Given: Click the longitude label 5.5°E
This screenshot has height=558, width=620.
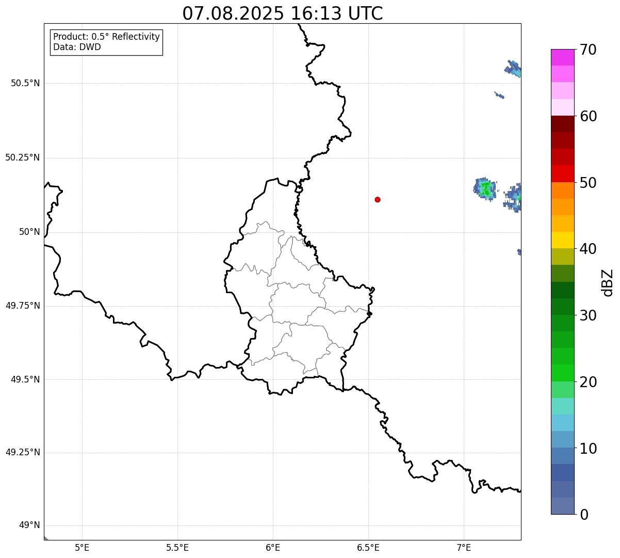Looking at the screenshot, I should tap(177, 548).
